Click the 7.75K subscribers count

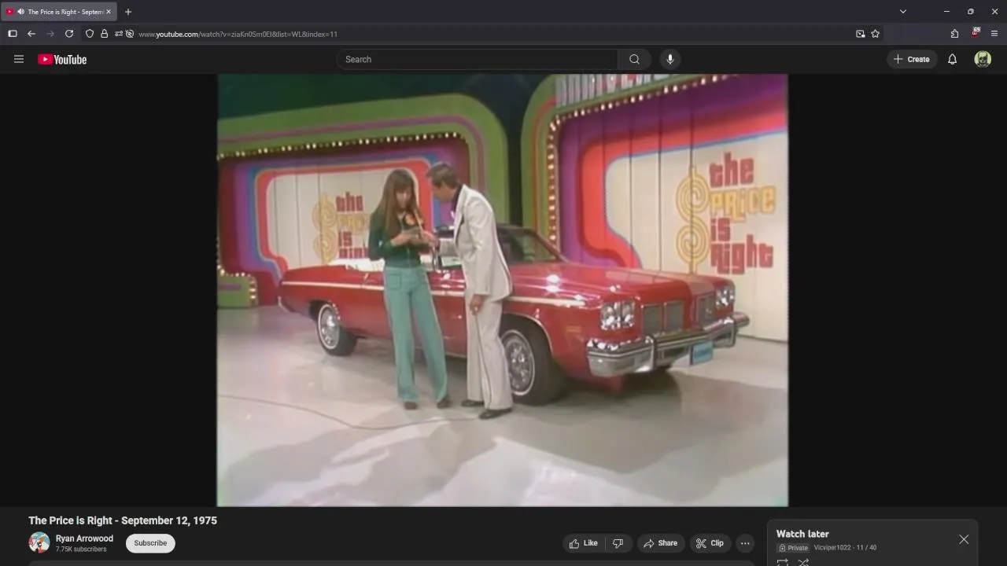click(81, 549)
